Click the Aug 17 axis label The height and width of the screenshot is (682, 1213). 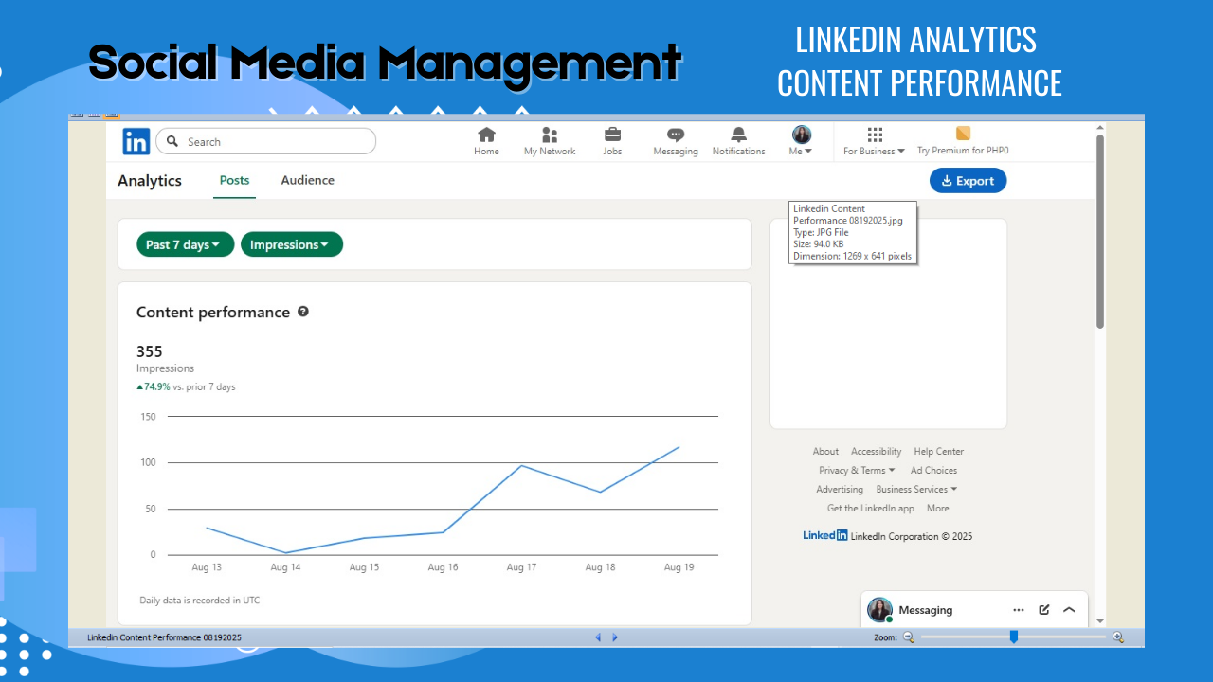521,567
